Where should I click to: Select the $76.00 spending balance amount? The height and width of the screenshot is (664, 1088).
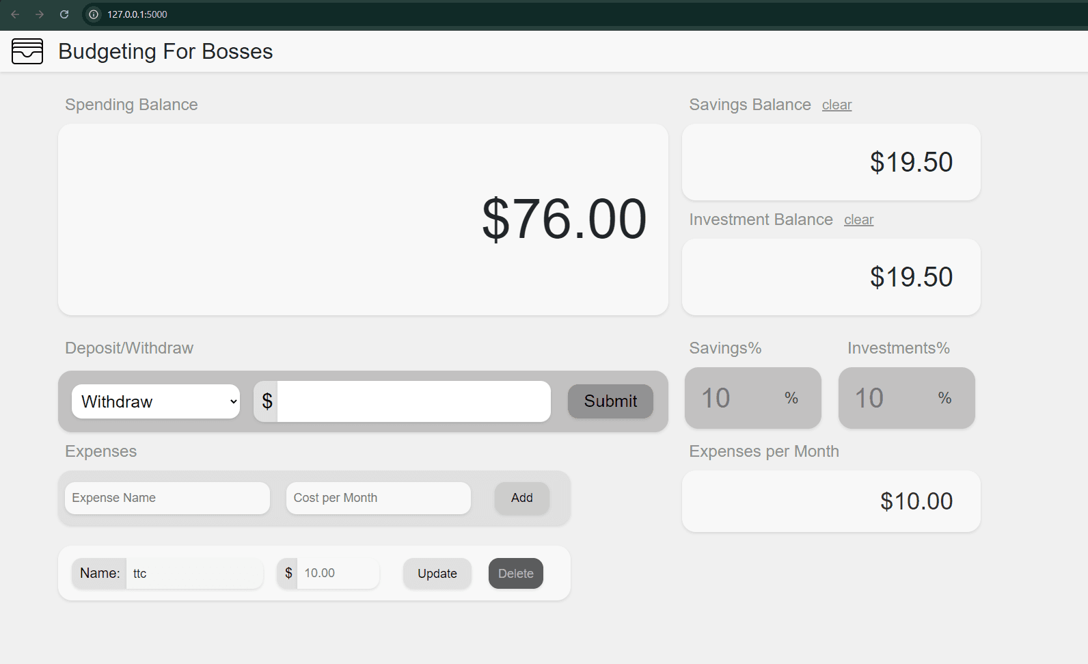tap(565, 220)
